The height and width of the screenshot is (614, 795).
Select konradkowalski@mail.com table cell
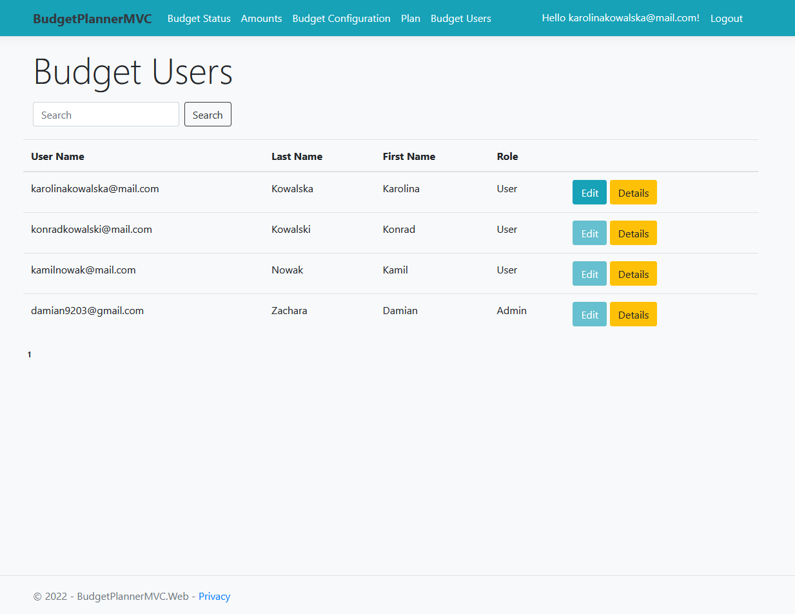(92, 230)
